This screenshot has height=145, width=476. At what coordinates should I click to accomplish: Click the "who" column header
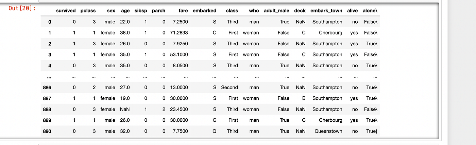click(254, 10)
